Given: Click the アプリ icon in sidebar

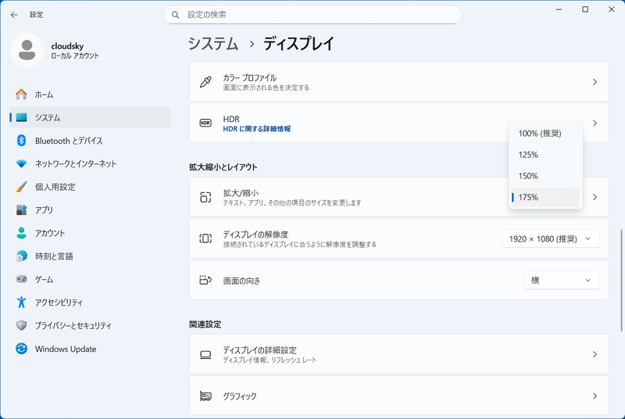Looking at the screenshot, I should pyautogui.click(x=21, y=209).
